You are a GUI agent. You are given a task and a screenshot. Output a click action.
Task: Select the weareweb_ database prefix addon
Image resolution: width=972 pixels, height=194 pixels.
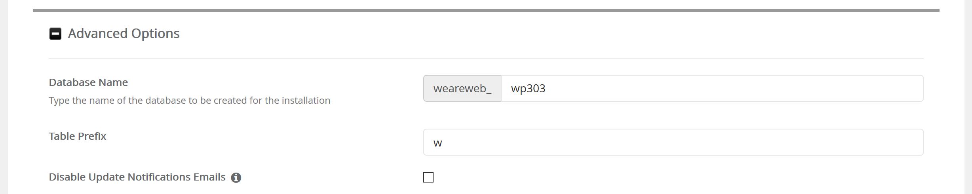point(462,88)
